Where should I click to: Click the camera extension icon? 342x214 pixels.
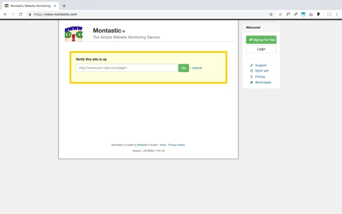tap(311, 14)
